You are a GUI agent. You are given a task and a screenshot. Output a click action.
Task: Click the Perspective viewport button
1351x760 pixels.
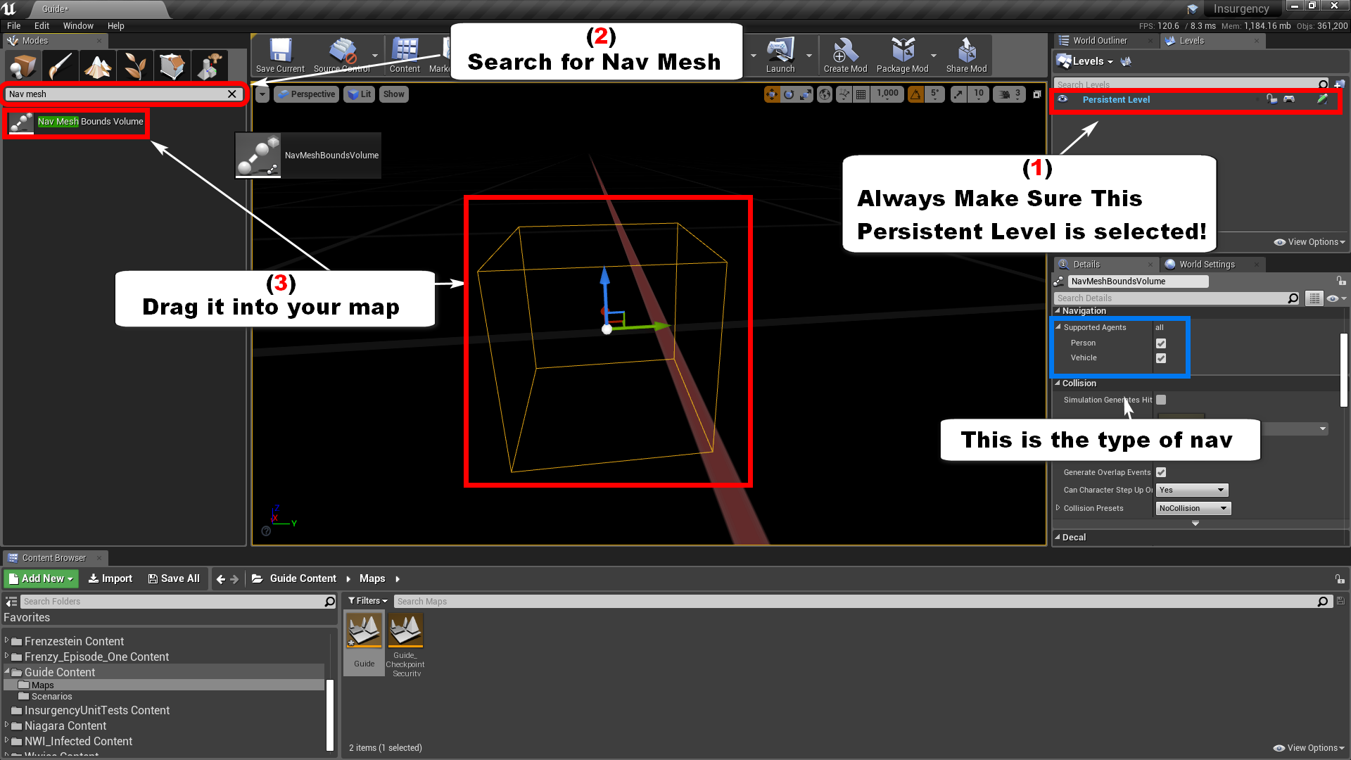pos(306,94)
